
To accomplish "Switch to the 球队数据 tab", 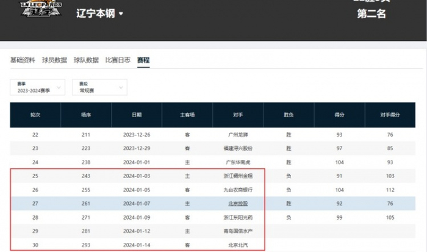I will tap(86, 60).
